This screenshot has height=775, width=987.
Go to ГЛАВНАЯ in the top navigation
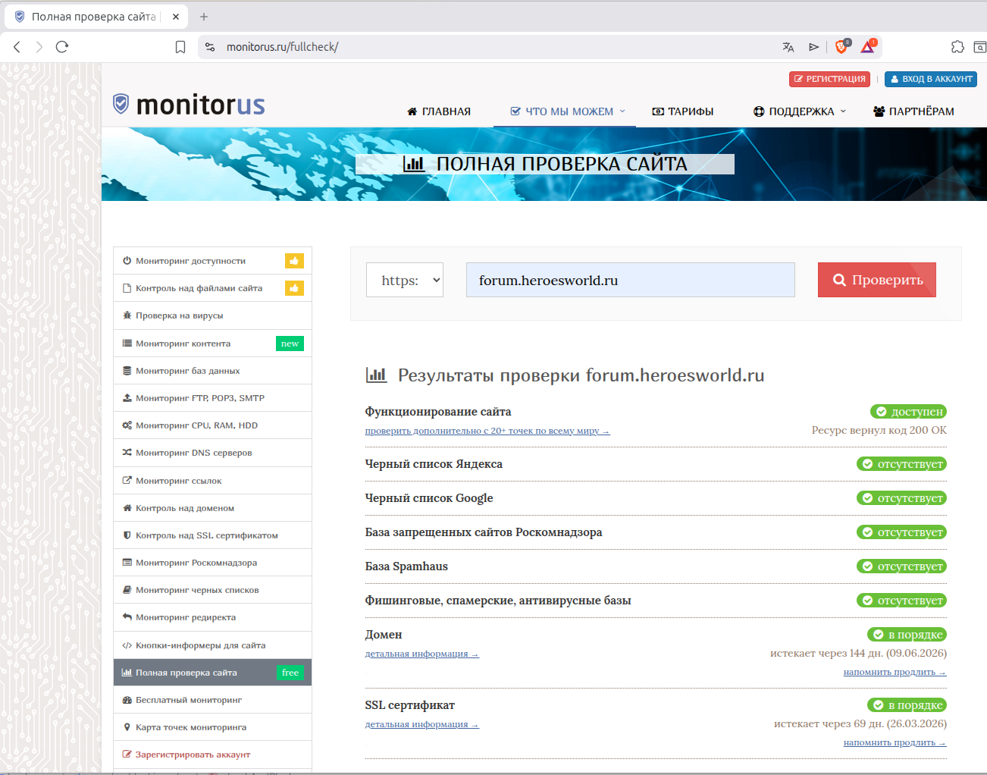[x=439, y=111]
